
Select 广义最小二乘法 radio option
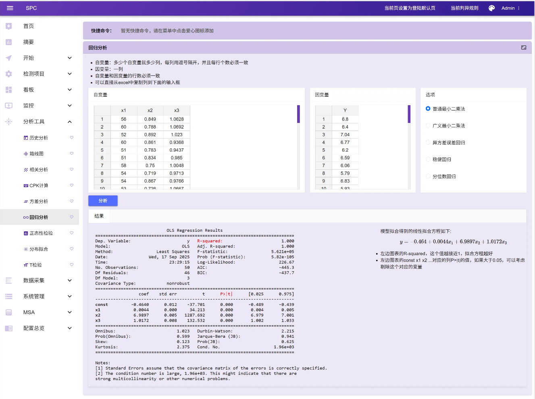click(428, 126)
